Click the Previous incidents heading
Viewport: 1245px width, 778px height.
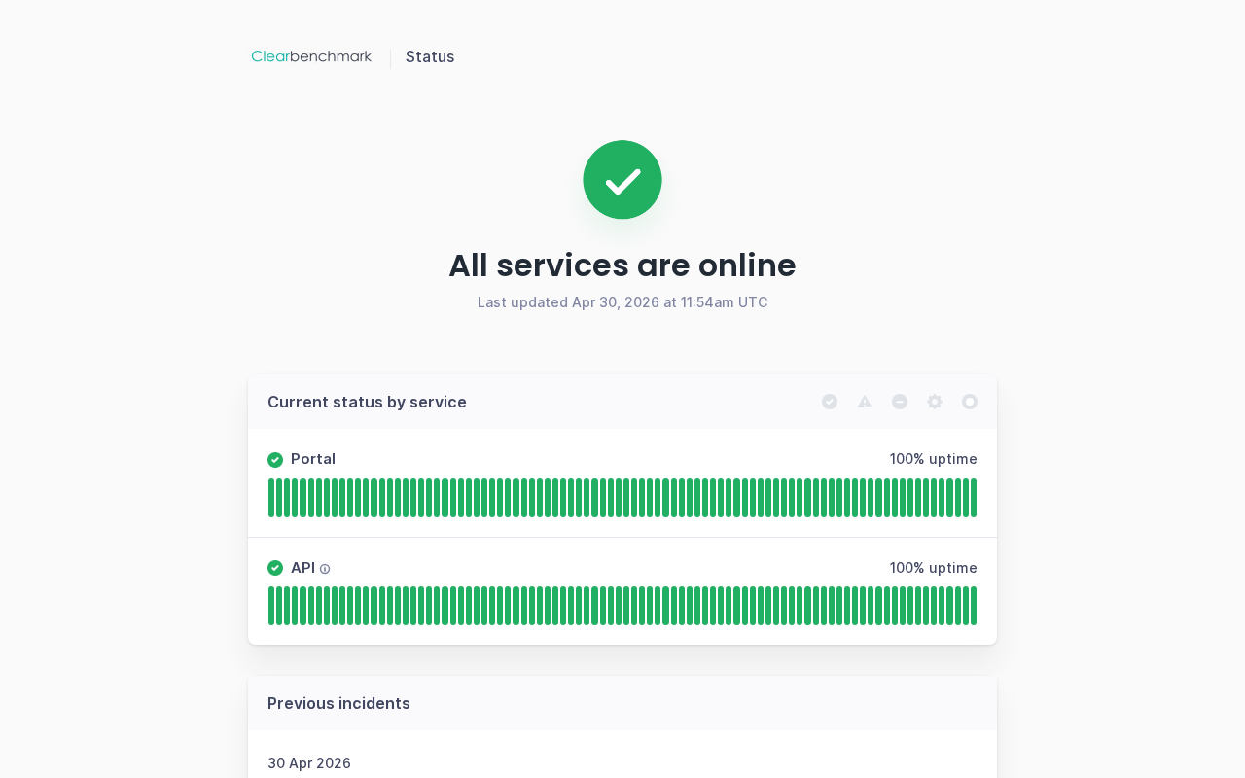(x=338, y=703)
